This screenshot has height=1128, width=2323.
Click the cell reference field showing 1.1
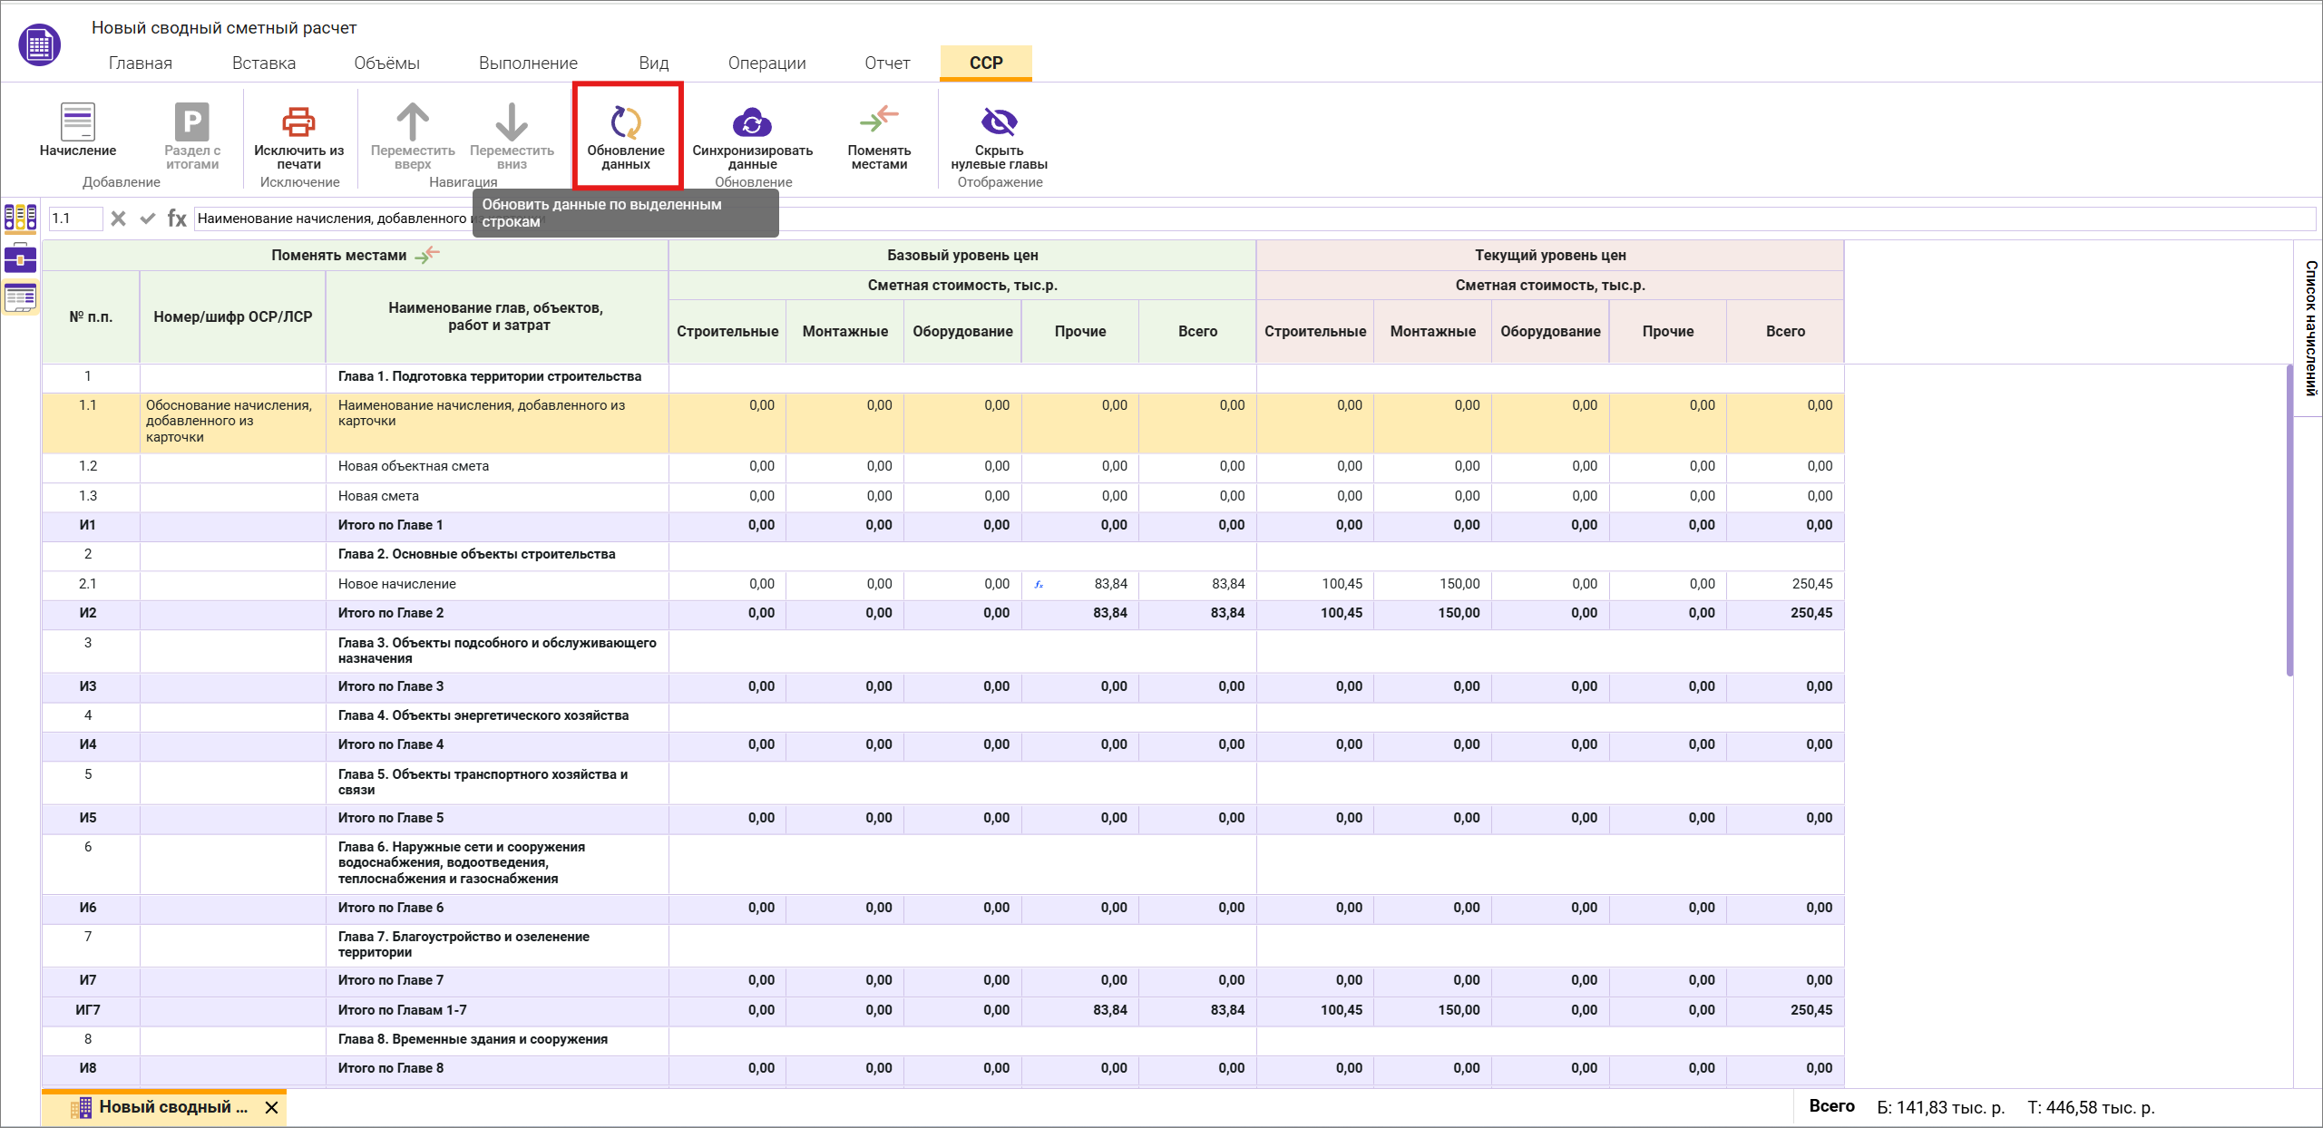[x=74, y=219]
